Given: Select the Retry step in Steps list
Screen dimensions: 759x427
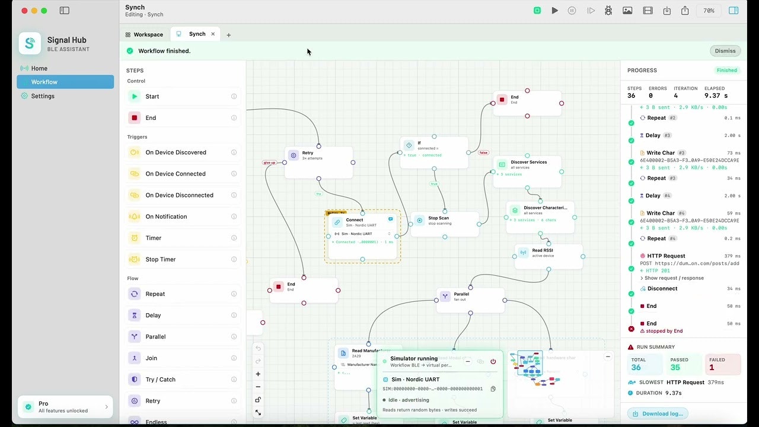Looking at the screenshot, I should [184, 401].
